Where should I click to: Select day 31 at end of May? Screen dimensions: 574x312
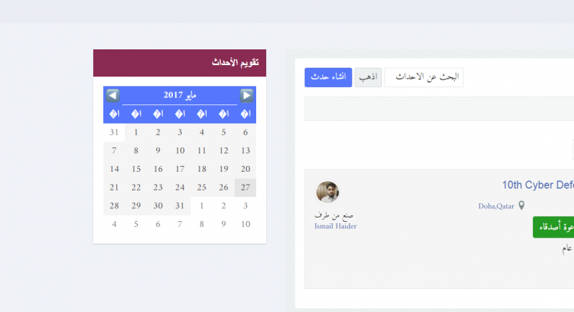click(180, 206)
